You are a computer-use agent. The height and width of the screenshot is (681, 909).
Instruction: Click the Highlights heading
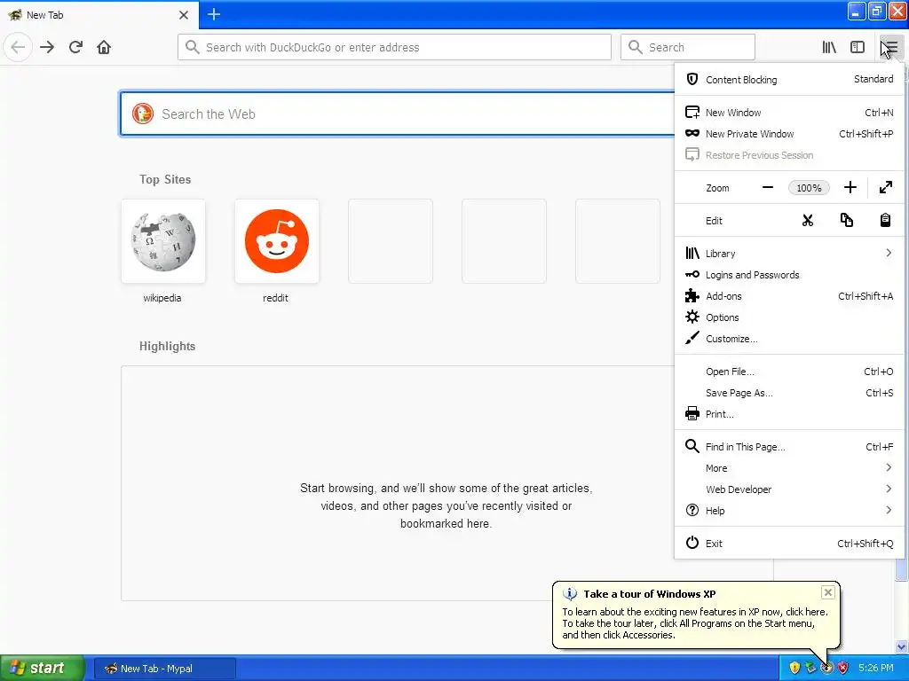[167, 347]
